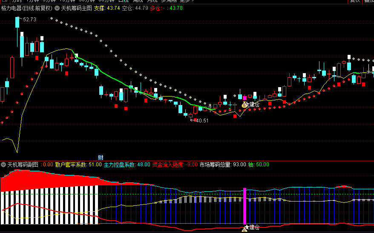
Task: Click the tall magenta bar in the sub chart
Action: pyautogui.click(x=245, y=206)
